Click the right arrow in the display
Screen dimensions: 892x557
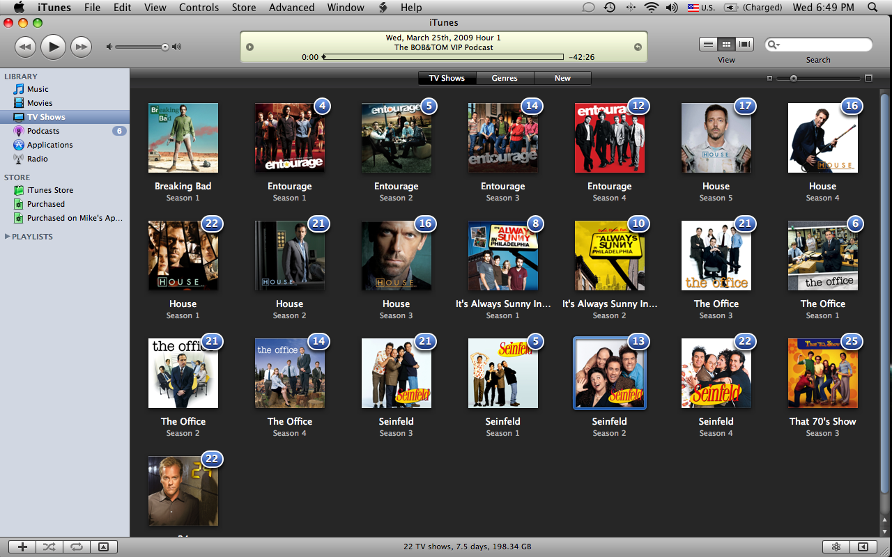pyautogui.click(x=637, y=47)
